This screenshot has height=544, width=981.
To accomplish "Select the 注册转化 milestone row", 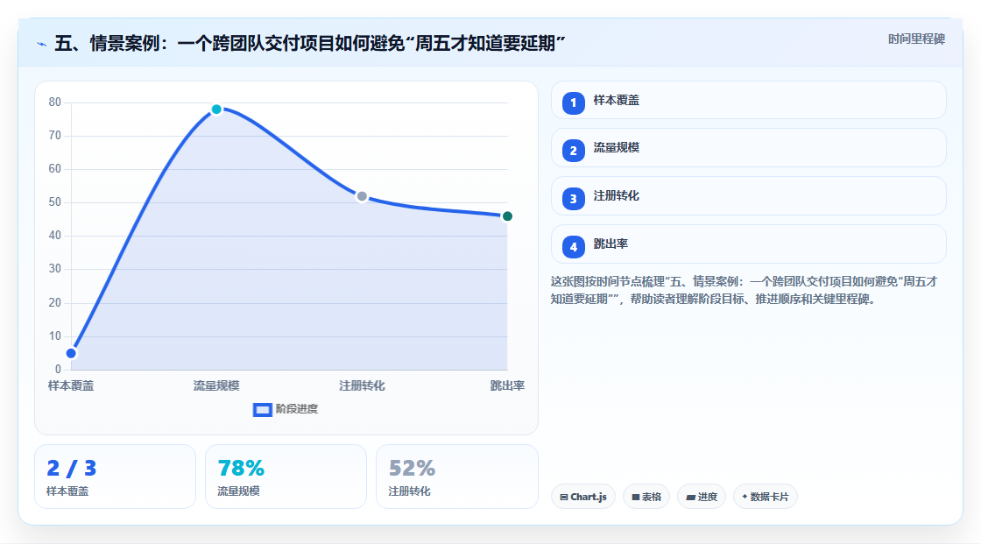I will coord(748,196).
